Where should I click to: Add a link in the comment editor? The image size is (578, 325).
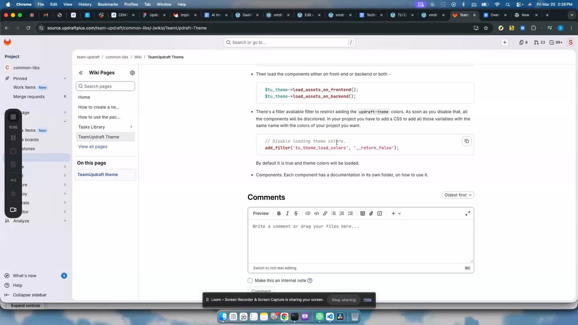(325, 214)
